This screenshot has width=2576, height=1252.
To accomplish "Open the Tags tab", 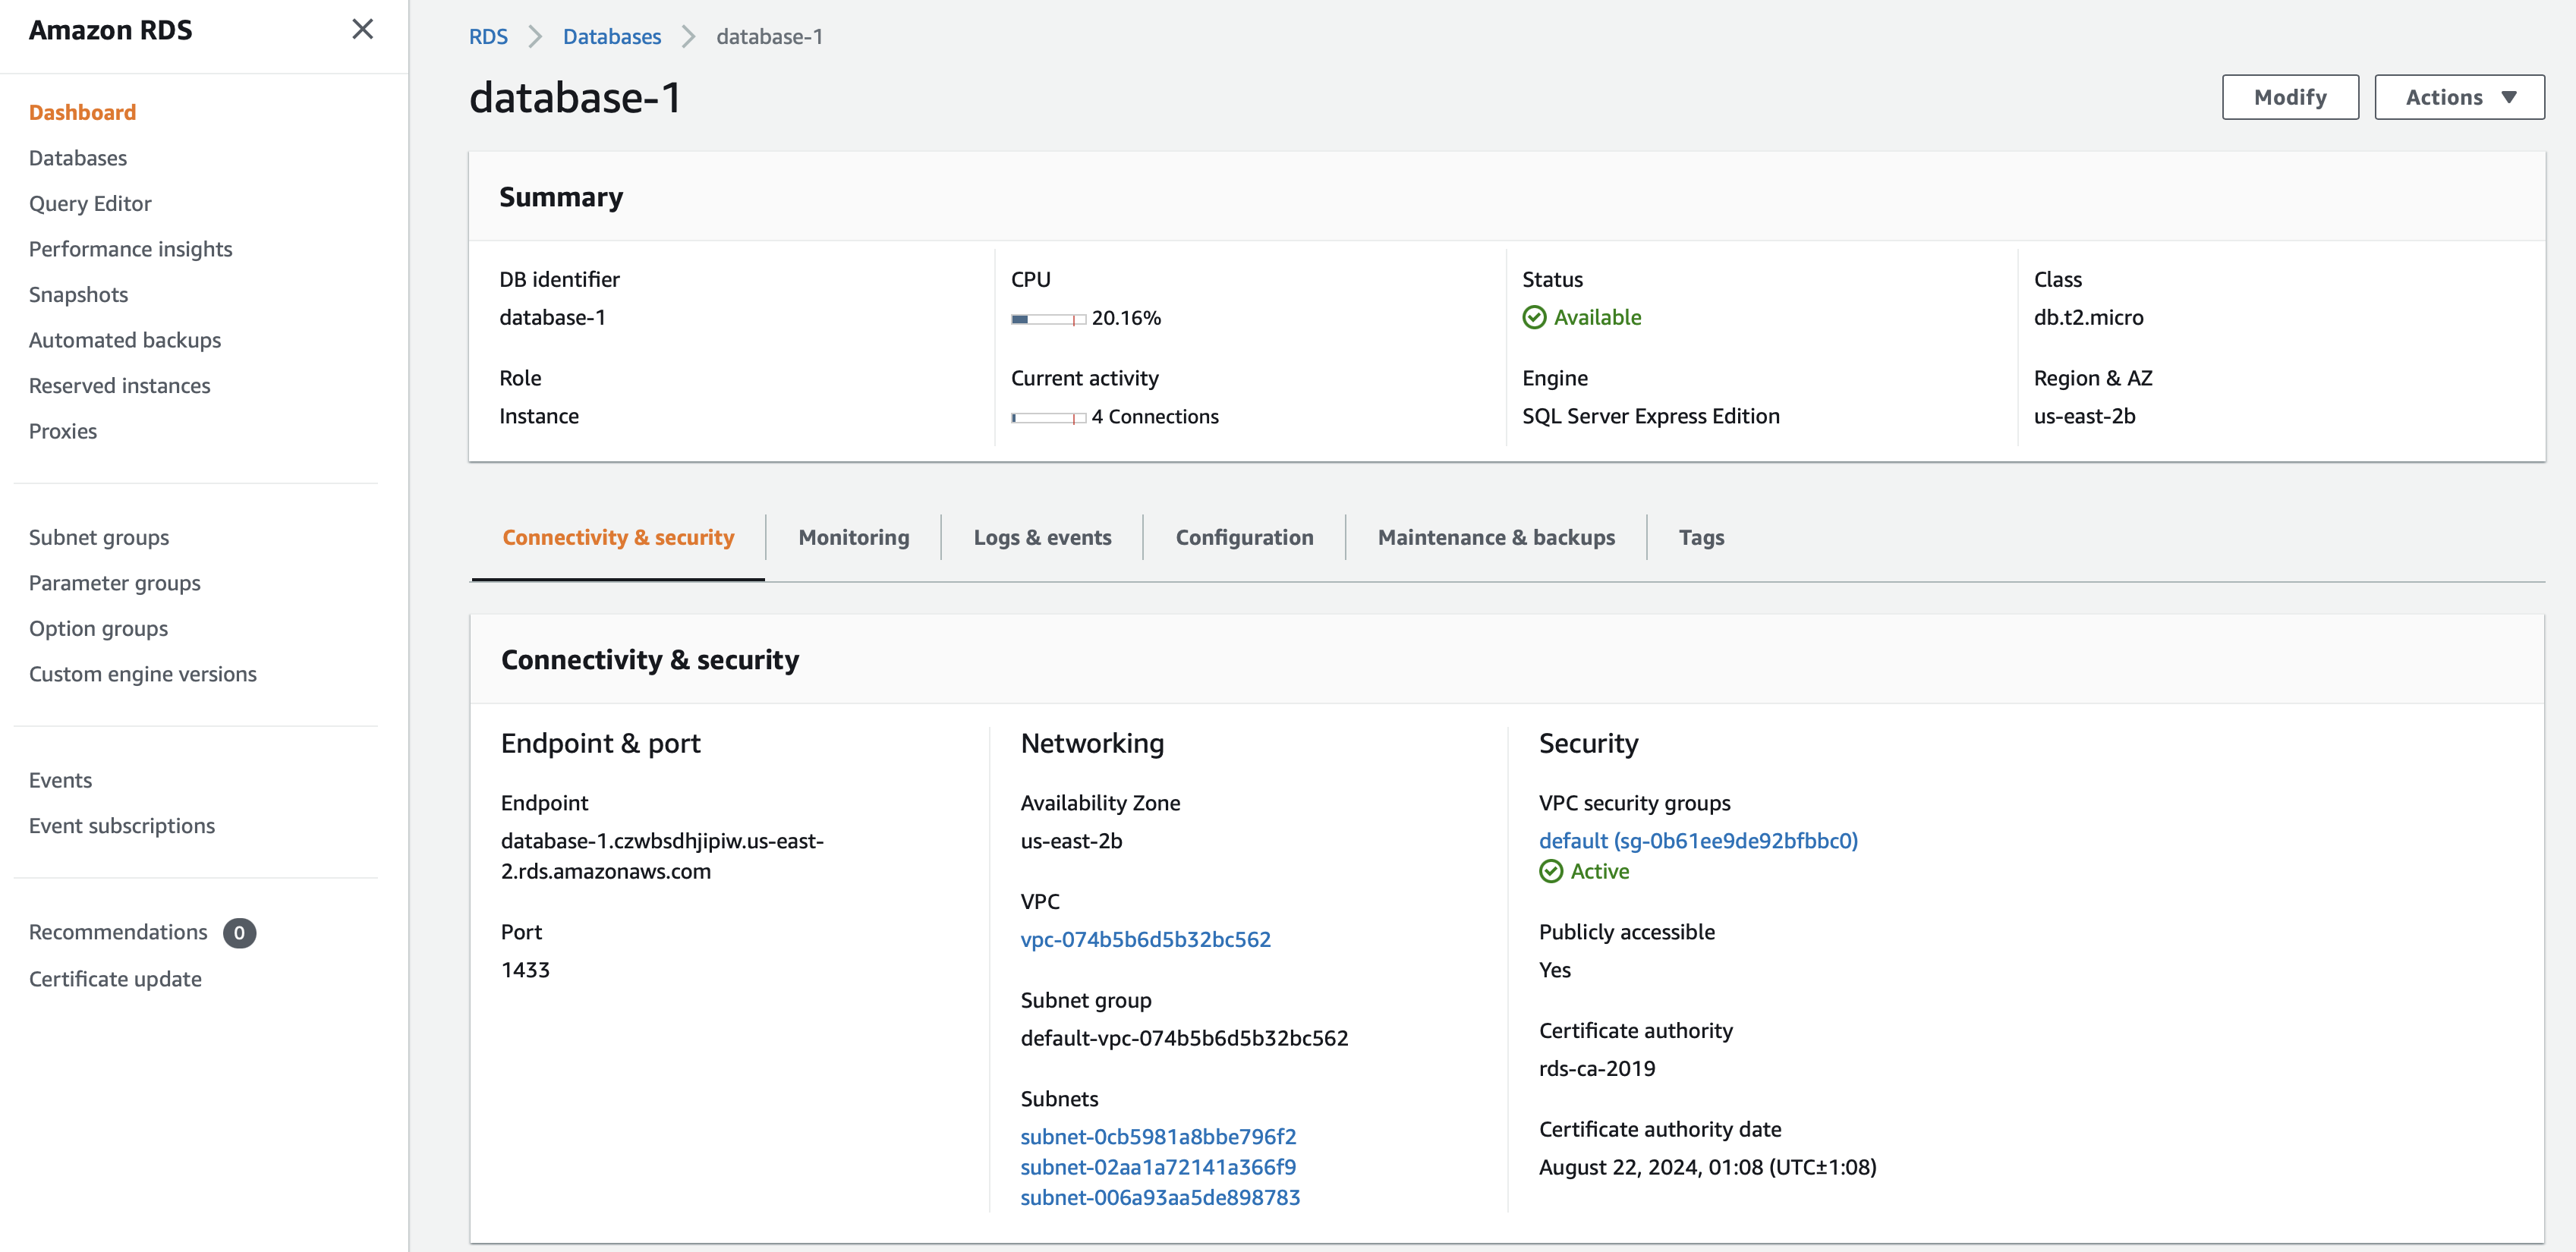I will coord(1700,537).
